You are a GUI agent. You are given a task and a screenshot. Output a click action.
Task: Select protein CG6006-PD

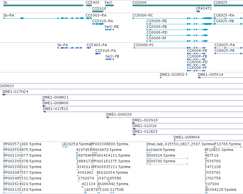coord(197,62)
